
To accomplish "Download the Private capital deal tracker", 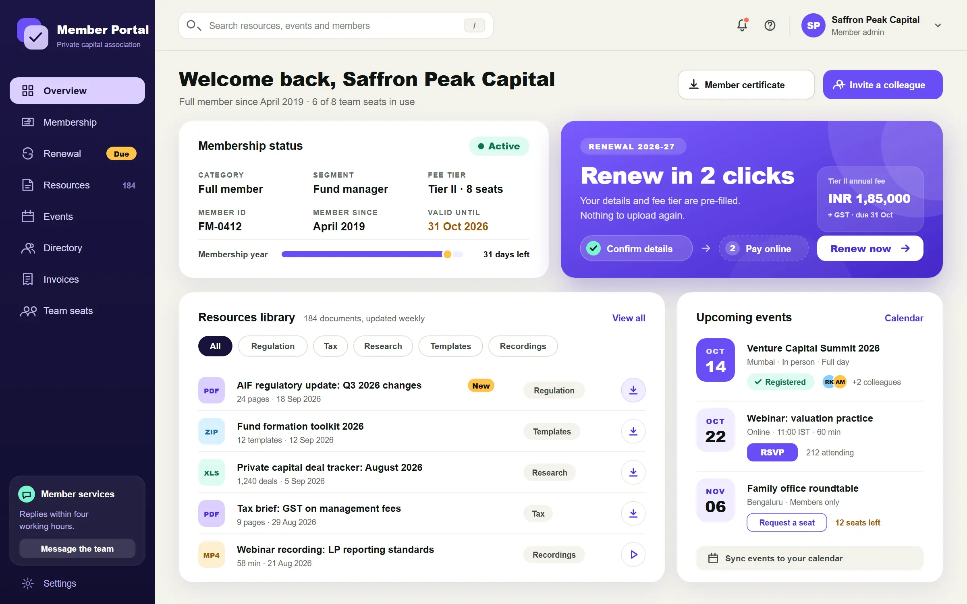I will pyautogui.click(x=633, y=472).
